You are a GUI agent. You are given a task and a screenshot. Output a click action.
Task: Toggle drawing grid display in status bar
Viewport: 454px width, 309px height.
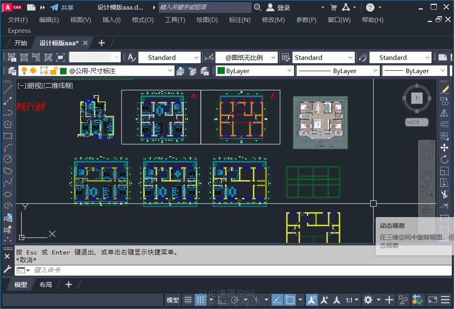[188, 300]
